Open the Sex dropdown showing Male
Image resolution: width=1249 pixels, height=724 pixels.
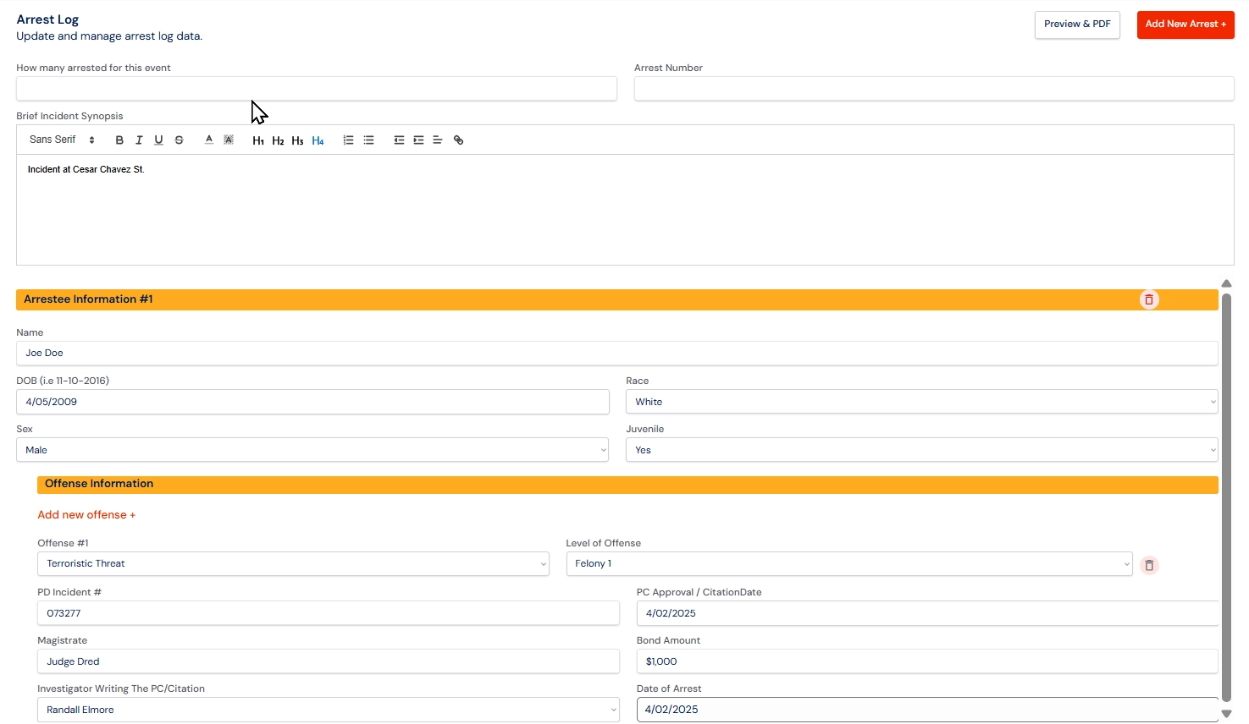[312, 450]
